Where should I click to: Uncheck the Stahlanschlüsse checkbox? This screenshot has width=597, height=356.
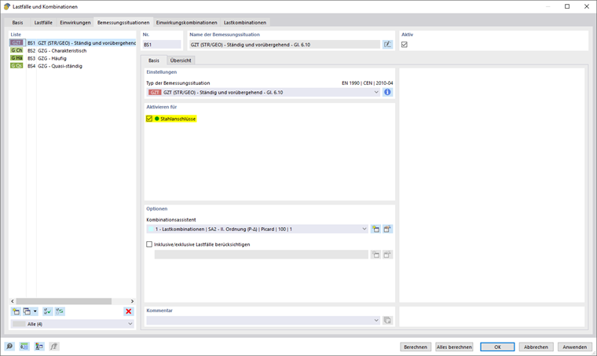[149, 119]
